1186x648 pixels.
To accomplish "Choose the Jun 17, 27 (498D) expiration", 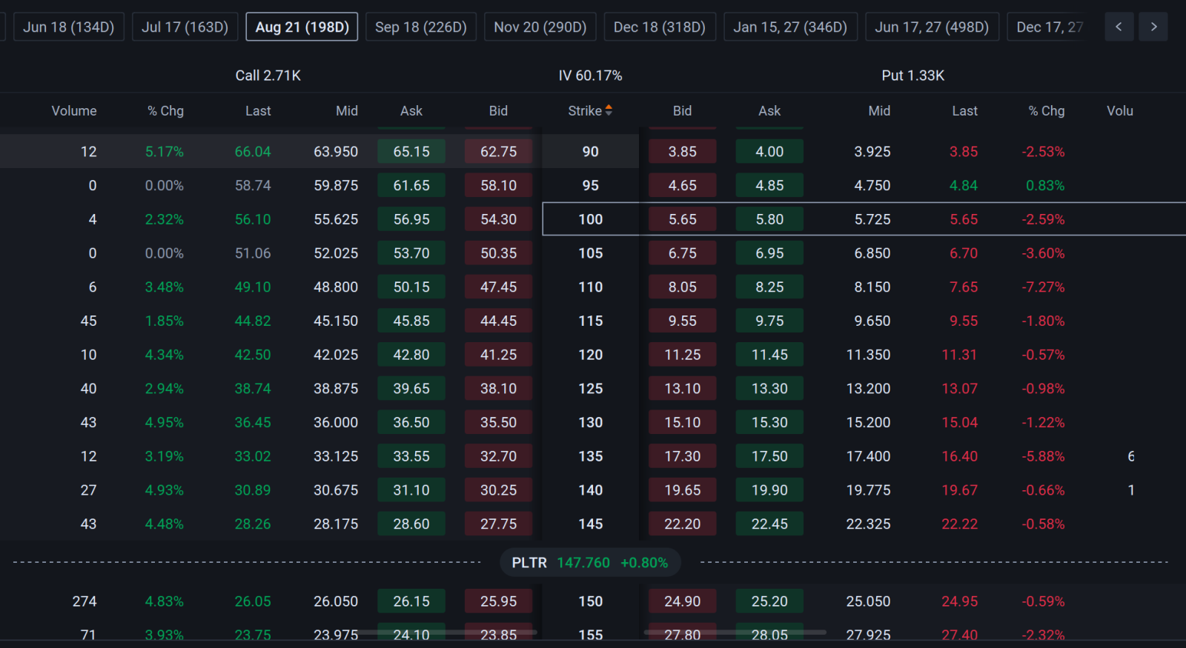I will pyautogui.click(x=932, y=27).
